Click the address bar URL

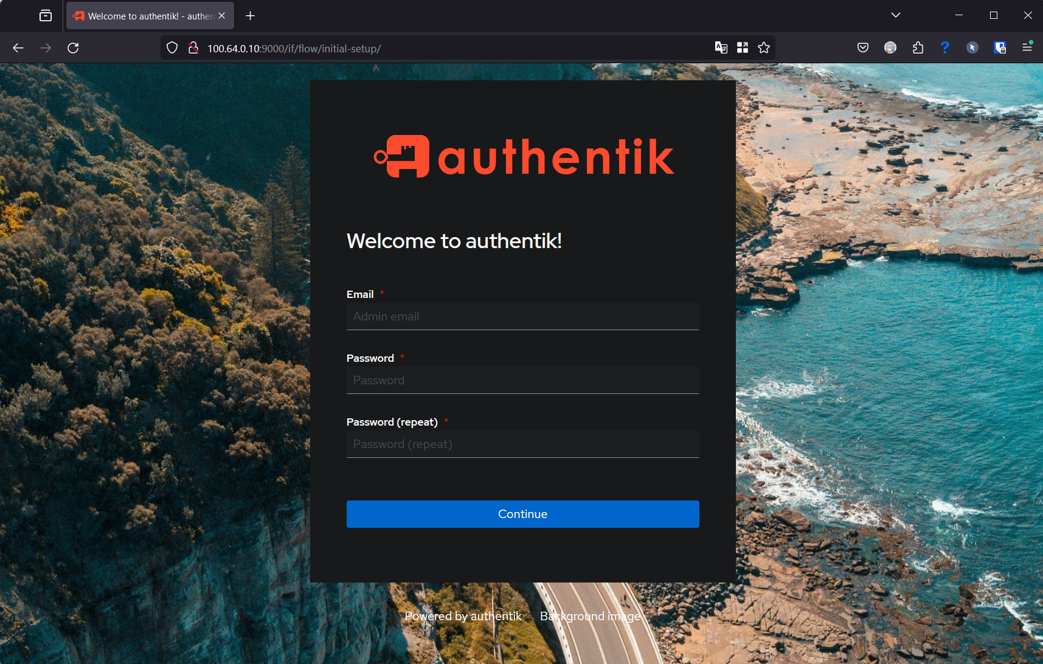pos(294,49)
